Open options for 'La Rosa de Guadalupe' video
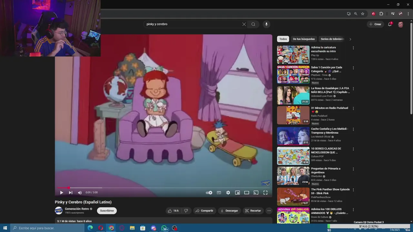Viewport: 413px width, 232px height. (353, 89)
